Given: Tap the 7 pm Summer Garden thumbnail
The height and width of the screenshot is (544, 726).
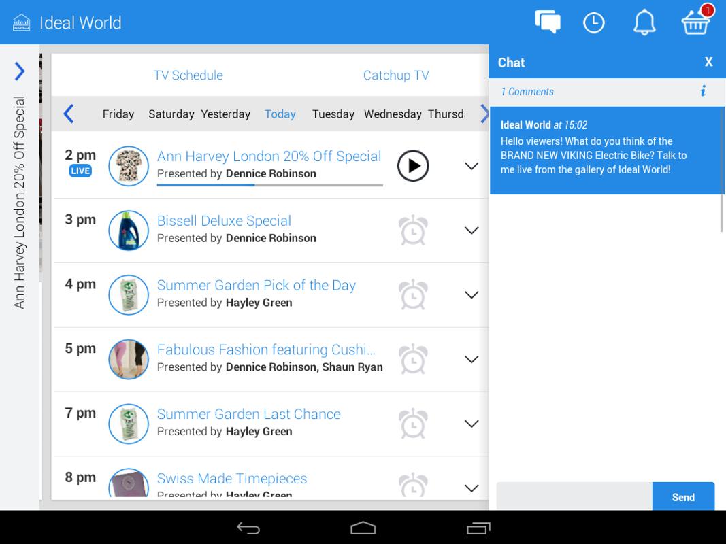Looking at the screenshot, I should 128,423.
